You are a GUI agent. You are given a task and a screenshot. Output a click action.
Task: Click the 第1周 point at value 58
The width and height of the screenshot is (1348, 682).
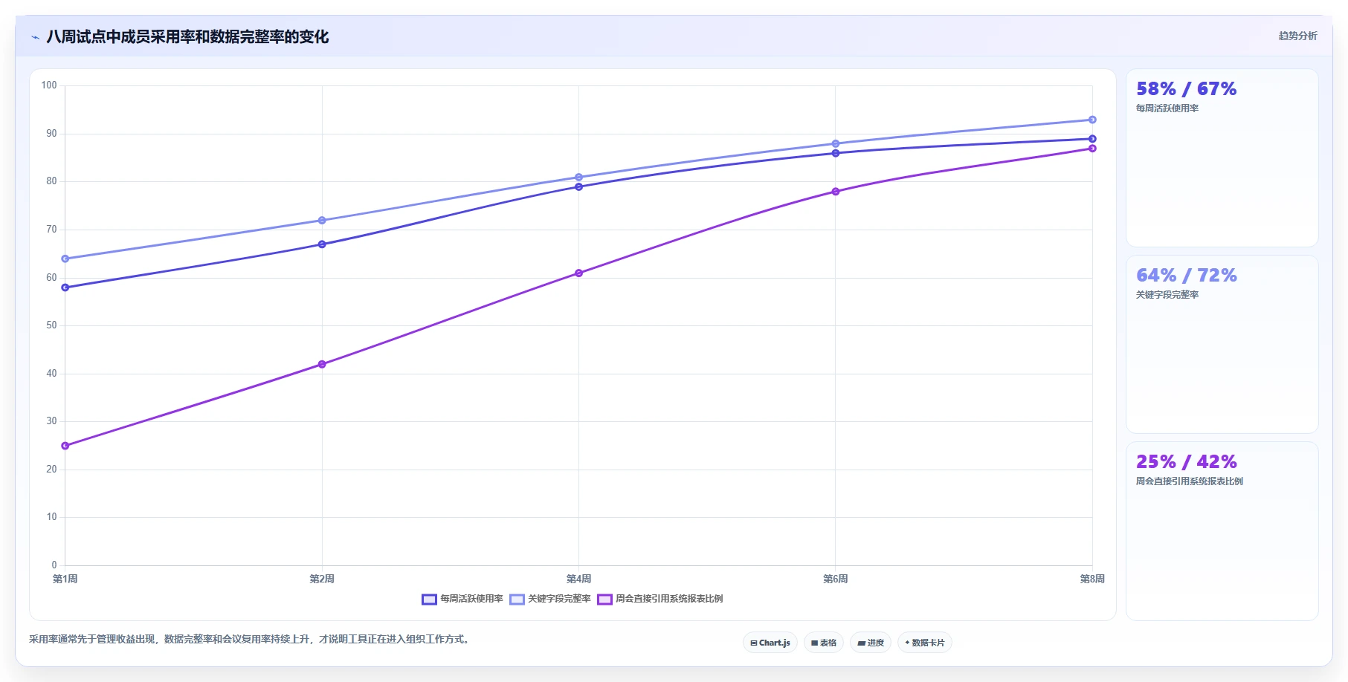[x=65, y=288]
